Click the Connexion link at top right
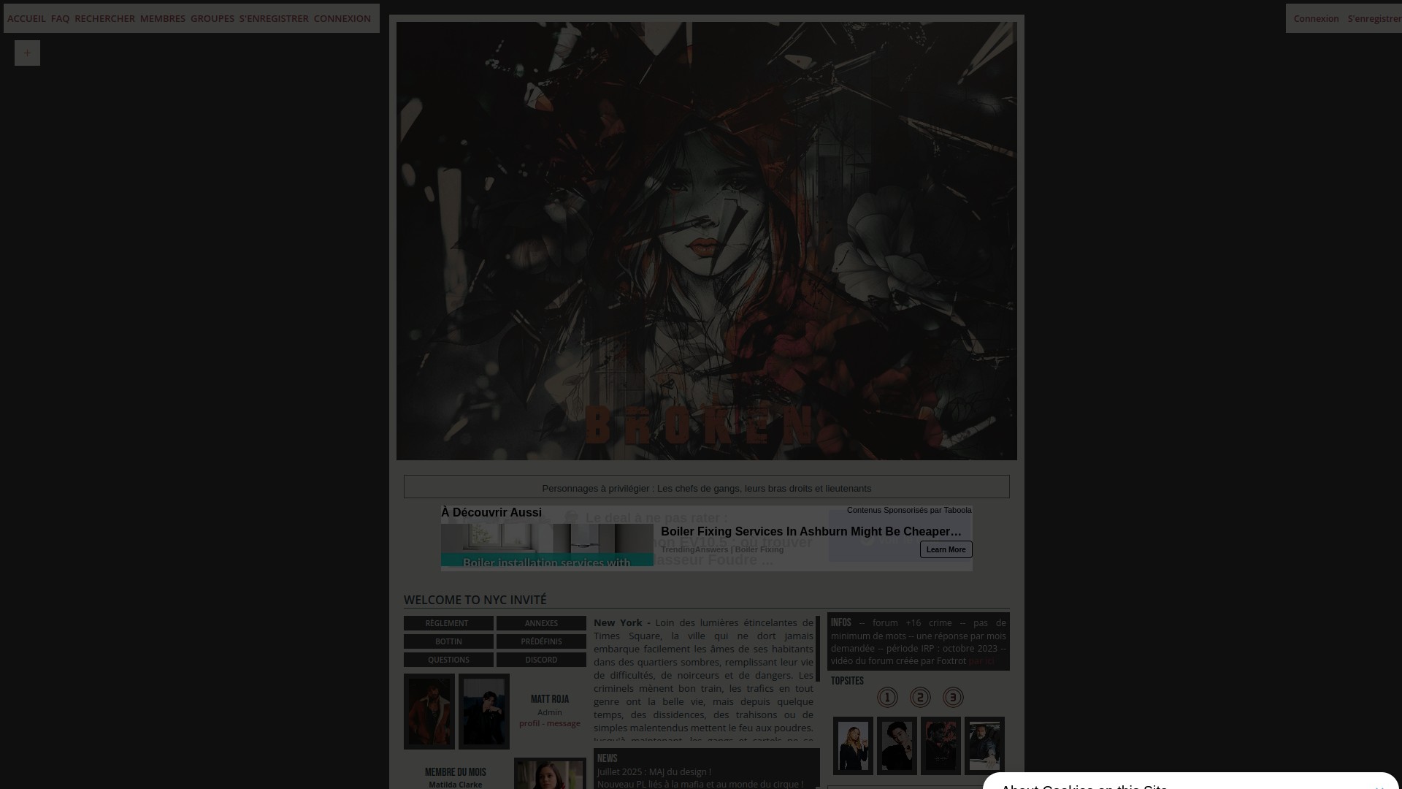This screenshot has height=789, width=1402. 1316,18
